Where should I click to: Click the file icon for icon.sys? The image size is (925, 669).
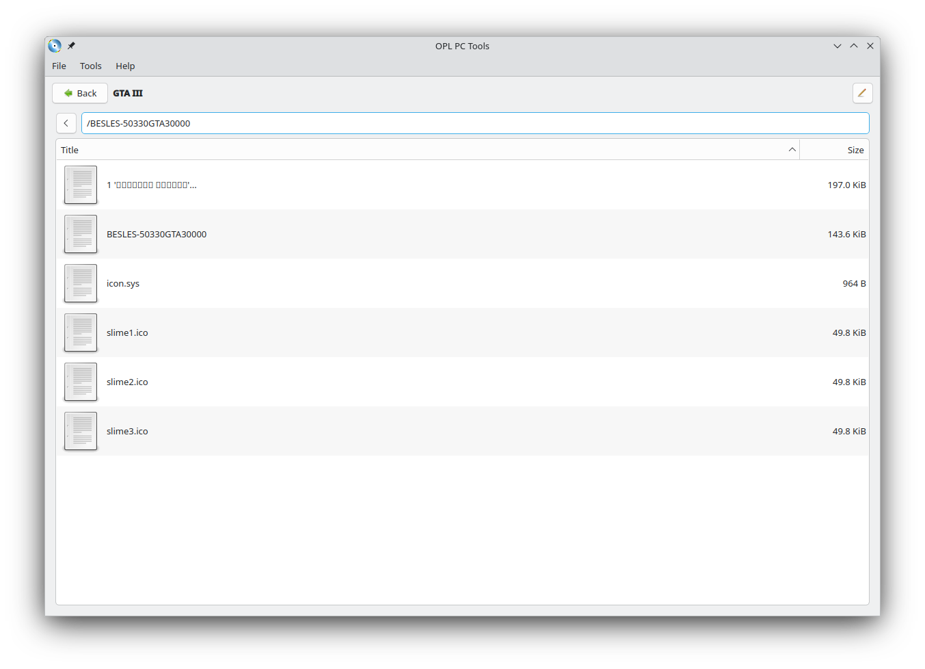click(81, 283)
